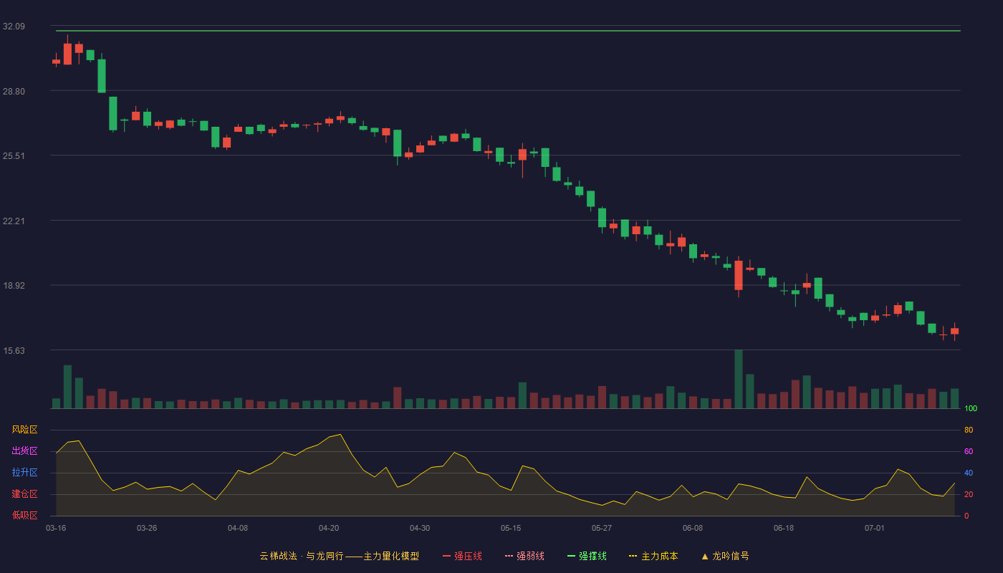
Task: Toggle the 云梯战法 主力量化模型 legend entry
Action: (340, 556)
